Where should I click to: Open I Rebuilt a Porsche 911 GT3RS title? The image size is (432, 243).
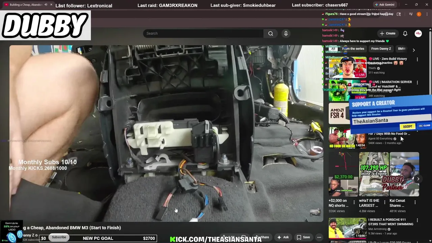pos(390,222)
